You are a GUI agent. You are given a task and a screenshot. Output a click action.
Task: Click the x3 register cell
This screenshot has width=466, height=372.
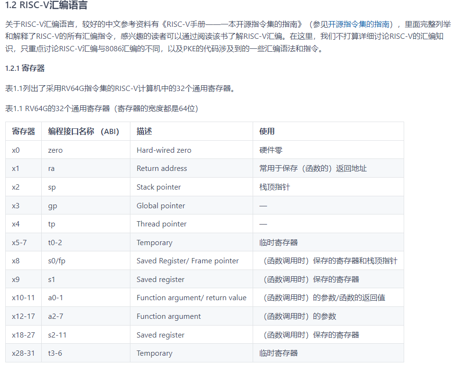(x=23, y=205)
